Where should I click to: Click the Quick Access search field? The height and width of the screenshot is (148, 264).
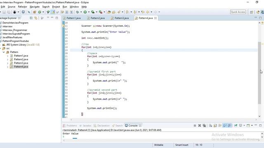pyautogui.click(x=238, y=12)
